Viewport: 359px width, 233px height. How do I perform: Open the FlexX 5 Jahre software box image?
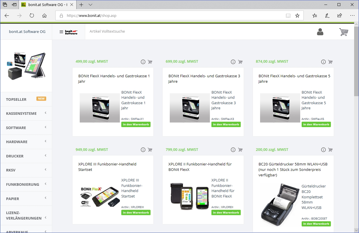click(x=280, y=108)
